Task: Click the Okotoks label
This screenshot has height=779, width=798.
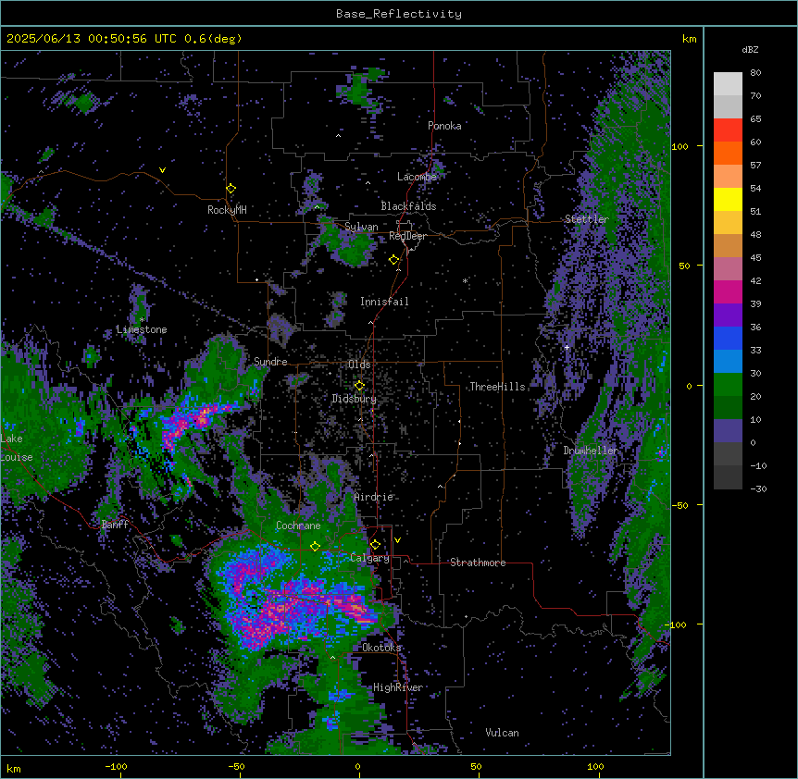Action: pos(381,648)
